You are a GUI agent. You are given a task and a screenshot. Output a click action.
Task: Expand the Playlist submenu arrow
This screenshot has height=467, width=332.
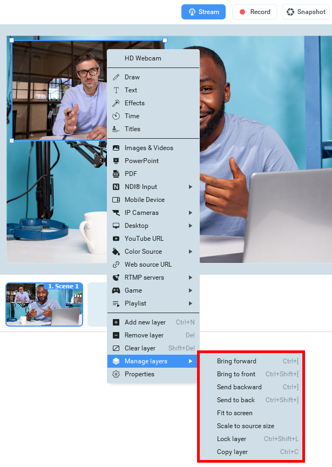190,303
